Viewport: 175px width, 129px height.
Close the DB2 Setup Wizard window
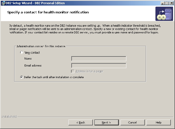(171, 3)
